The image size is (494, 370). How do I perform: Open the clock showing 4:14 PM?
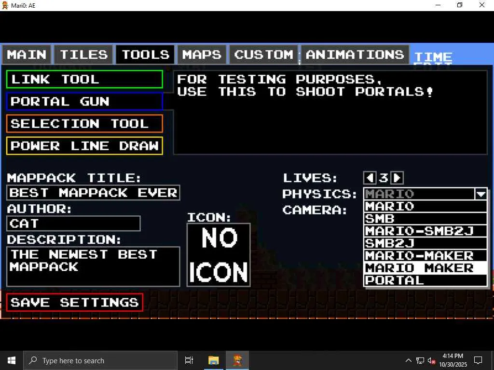tap(453, 360)
